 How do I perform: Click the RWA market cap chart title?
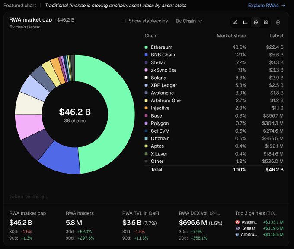[31, 20]
